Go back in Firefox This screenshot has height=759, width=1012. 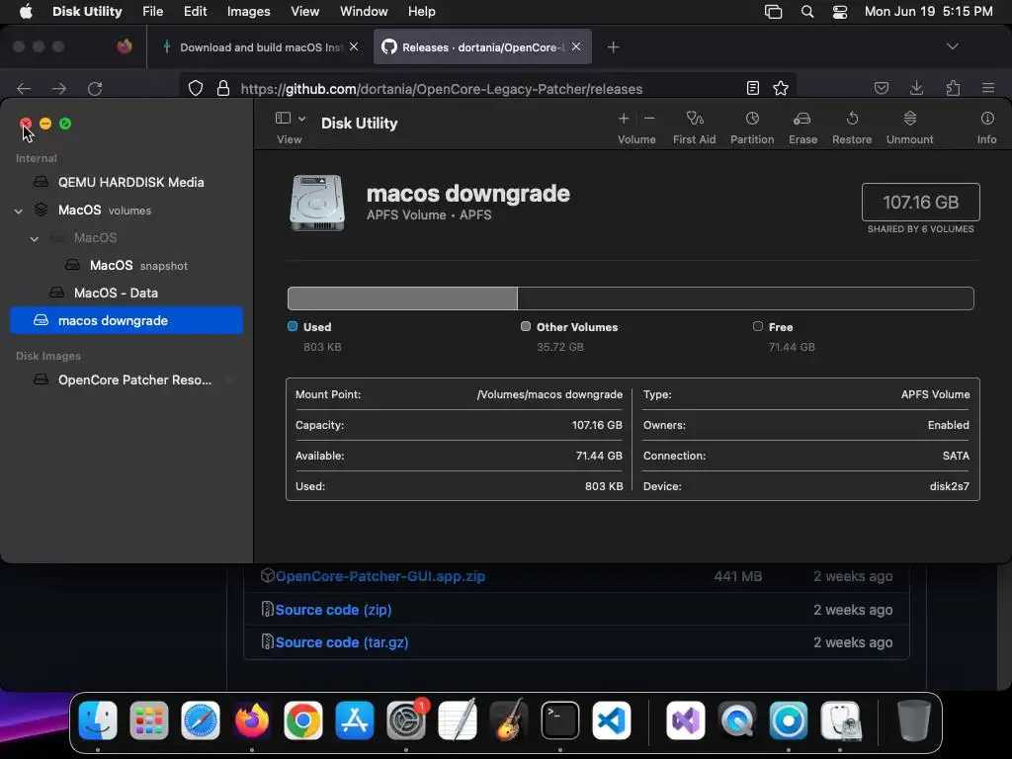(24, 88)
